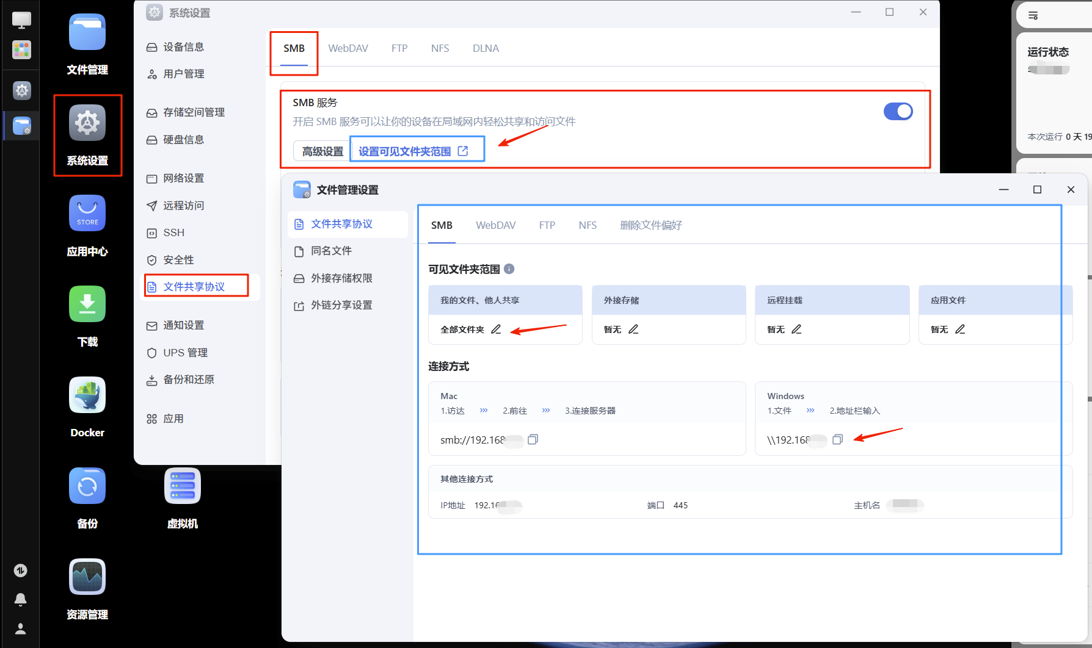Select the NFS tab in 文件管理设置
The height and width of the screenshot is (648, 1092).
click(x=588, y=225)
